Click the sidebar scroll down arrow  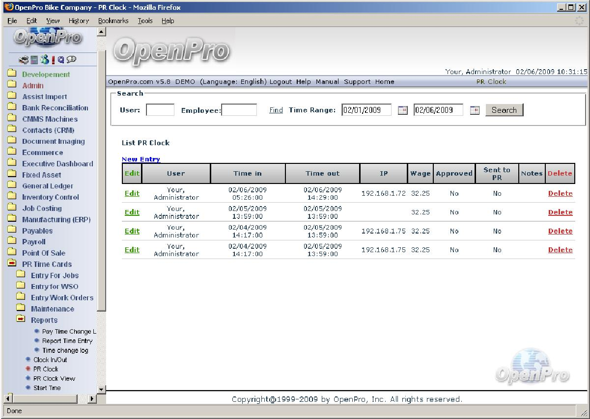click(x=102, y=390)
